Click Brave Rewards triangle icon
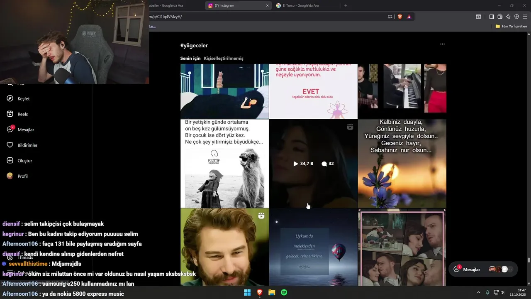This screenshot has height=299, width=531. 409,17
